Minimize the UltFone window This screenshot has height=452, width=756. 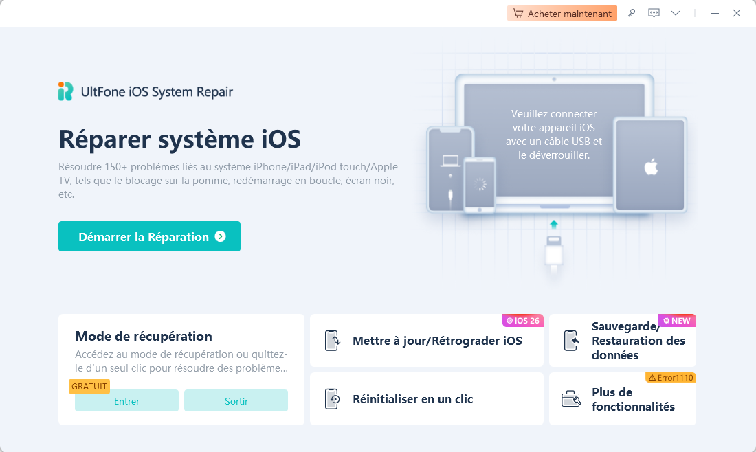tap(715, 14)
